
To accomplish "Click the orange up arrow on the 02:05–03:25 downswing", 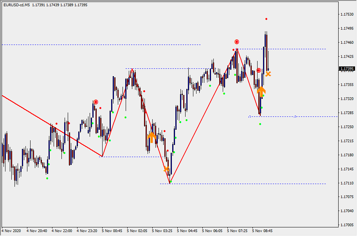I will click(x=151, y=137).
